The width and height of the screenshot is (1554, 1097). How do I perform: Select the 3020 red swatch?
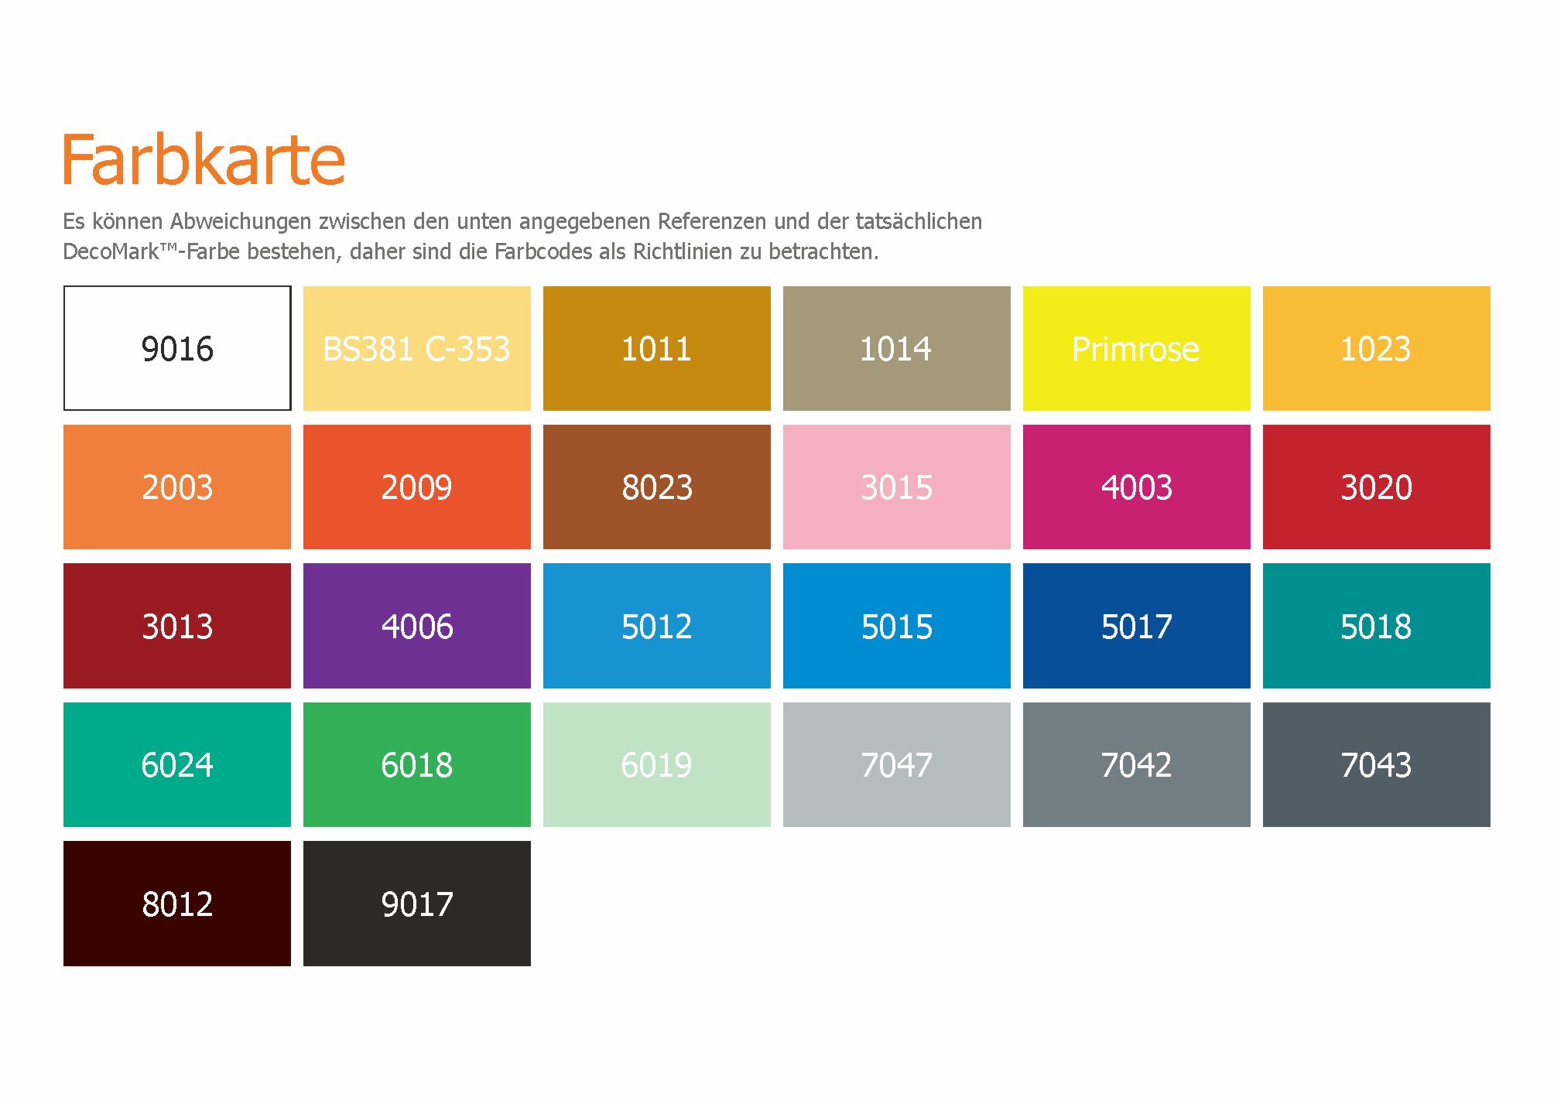[1376, 487]
